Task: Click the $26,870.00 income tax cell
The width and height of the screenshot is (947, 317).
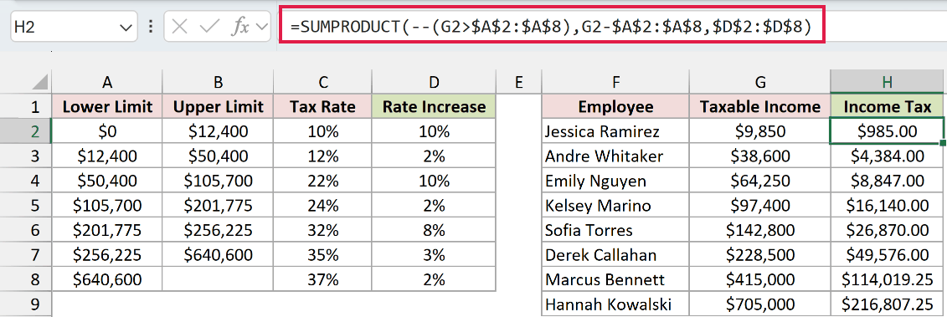Action: pos(887,230)
